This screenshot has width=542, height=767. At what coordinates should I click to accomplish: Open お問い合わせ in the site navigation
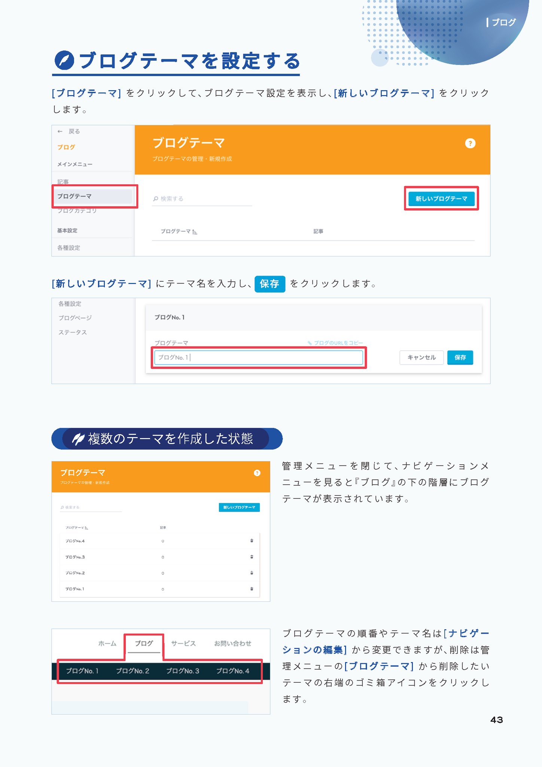tap(233, 643)
